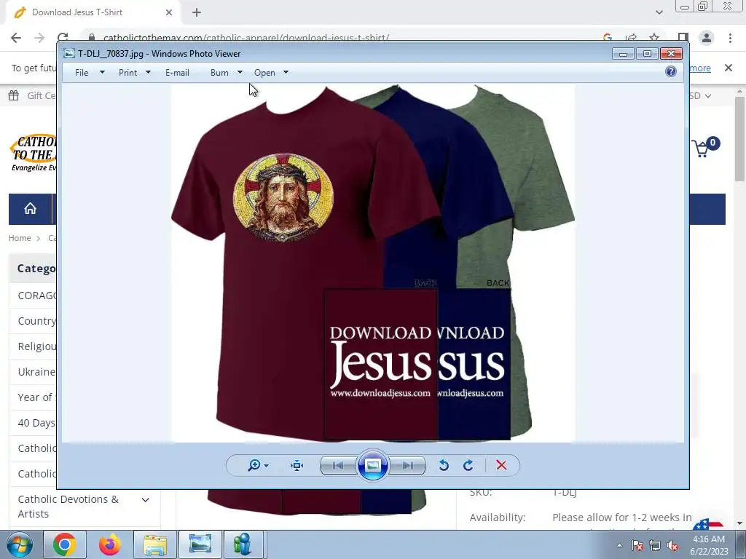
Task: Open the Print menu in Photo Viewer
Action: [127, 72]
